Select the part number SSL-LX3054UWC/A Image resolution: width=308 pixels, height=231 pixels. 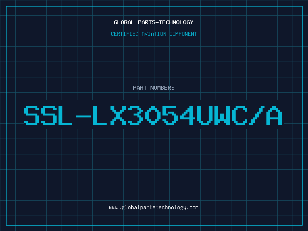(153, 115)
